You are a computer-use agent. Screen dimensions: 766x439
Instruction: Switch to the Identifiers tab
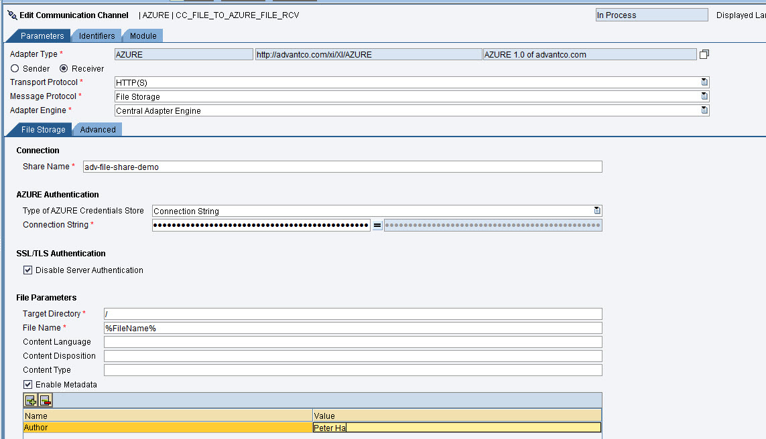[97, 35]
